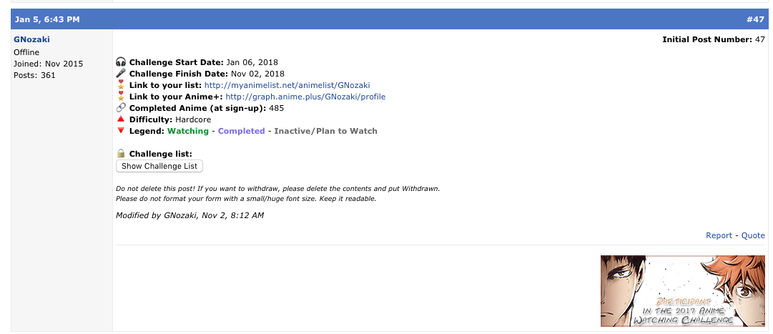The image size is (773, 334).
Task: Click the headphones icon beside Challenge Start Date
Action: coord(121,62)
